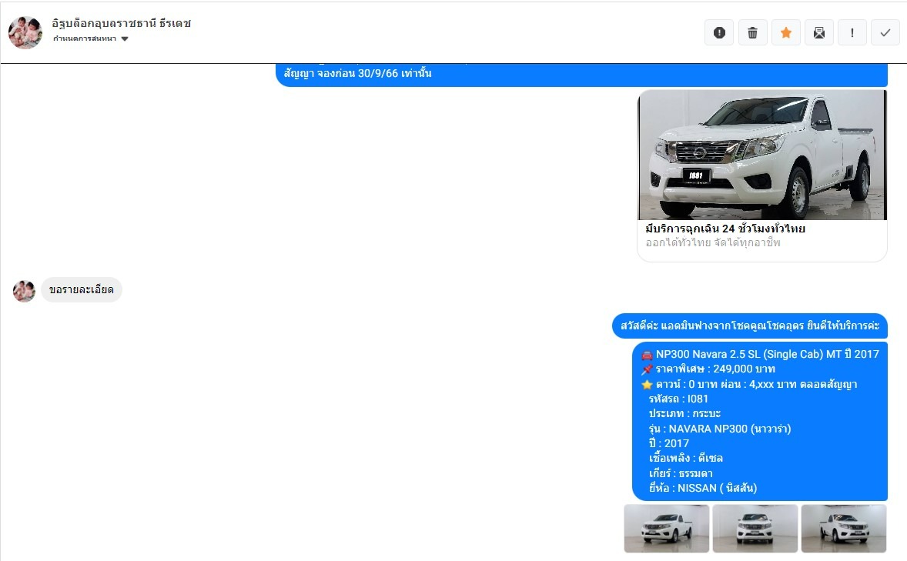This screenshot has width=907, height=561.
Task: Click the pushpin emoji beside ราคาพิเศษ
Action: point(648,369)
